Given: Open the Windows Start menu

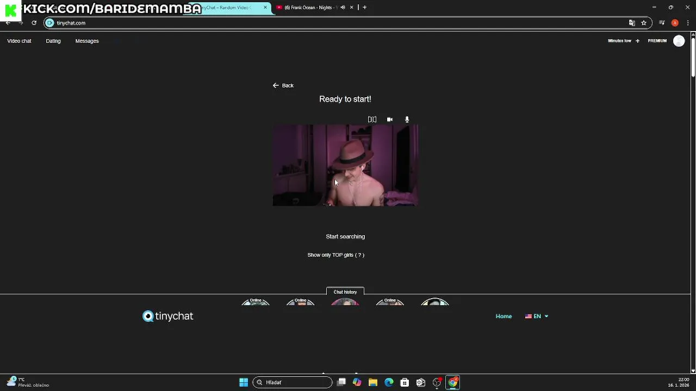Looking at the screenshot, I should 244,382.
